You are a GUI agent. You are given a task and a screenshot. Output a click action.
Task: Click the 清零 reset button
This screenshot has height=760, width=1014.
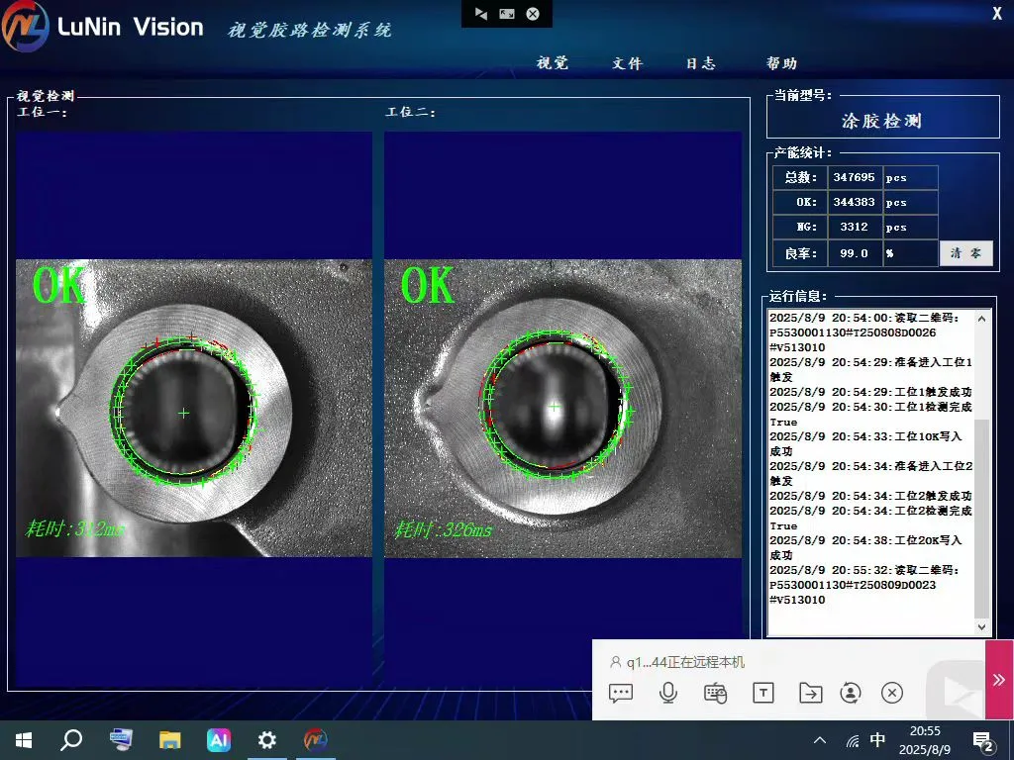(x=965, y=253)
